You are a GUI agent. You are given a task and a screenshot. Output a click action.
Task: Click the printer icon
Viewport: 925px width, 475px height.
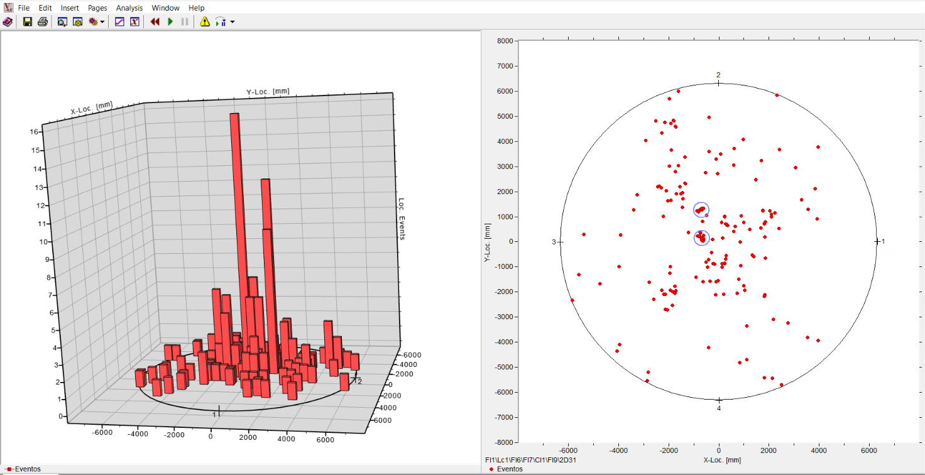[42, 22]
